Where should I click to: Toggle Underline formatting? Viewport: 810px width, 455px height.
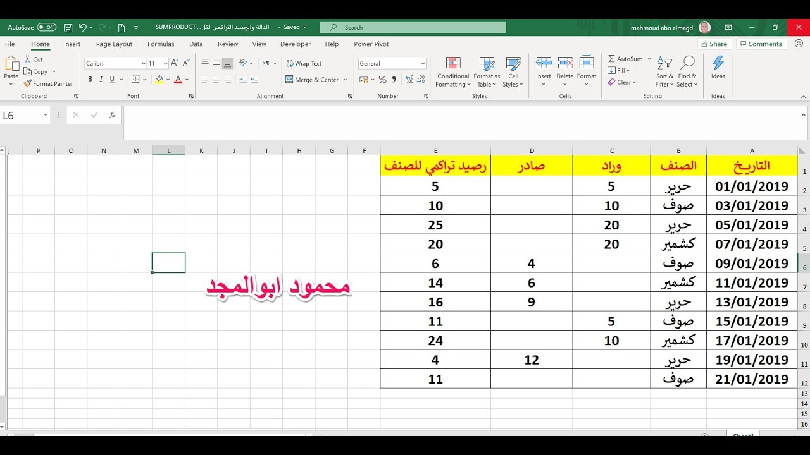pyautogui.click(x=112, y=80)
